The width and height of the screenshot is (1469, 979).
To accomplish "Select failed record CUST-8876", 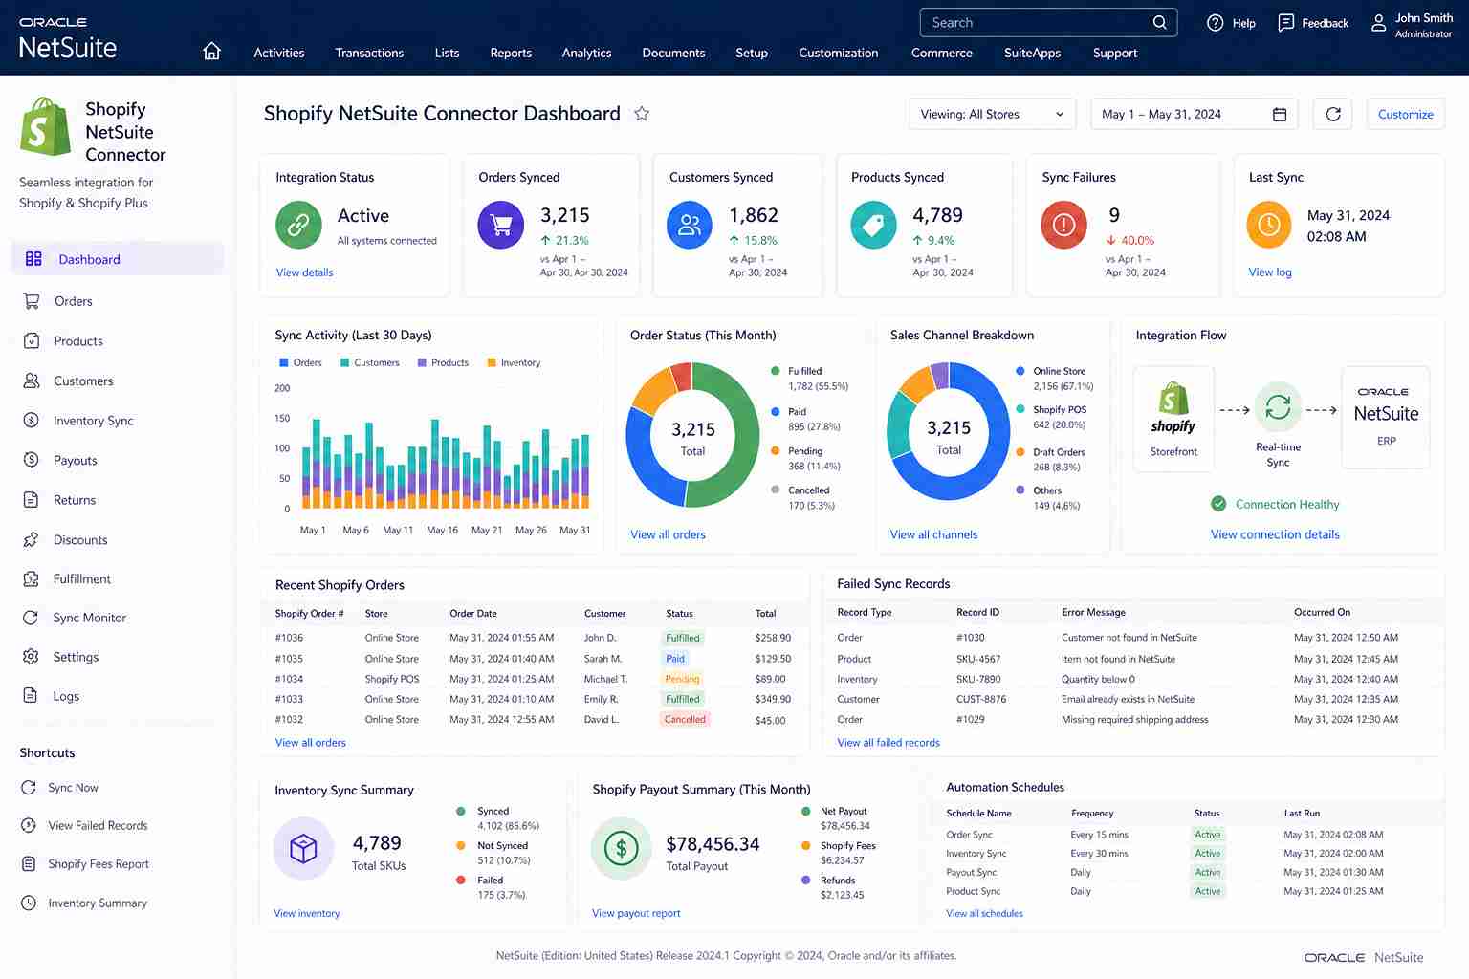I will (x=1132, y=699).
